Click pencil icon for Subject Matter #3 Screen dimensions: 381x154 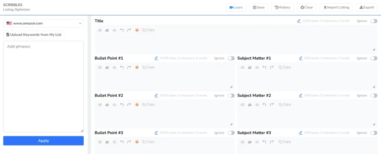tap(301, 132)
